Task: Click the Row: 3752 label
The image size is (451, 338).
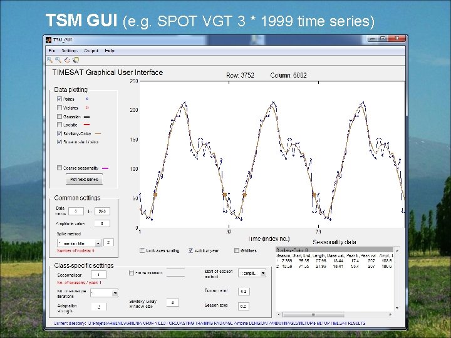Action: pyautogui.click(x=240, y=75)
